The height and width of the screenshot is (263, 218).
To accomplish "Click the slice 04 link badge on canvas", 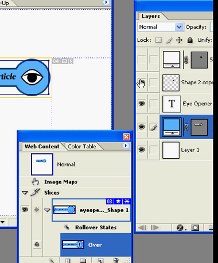I will tap(71, 61).
